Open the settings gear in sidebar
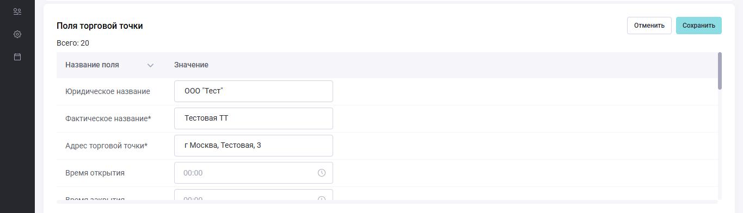743x213 pixels. 17,34
